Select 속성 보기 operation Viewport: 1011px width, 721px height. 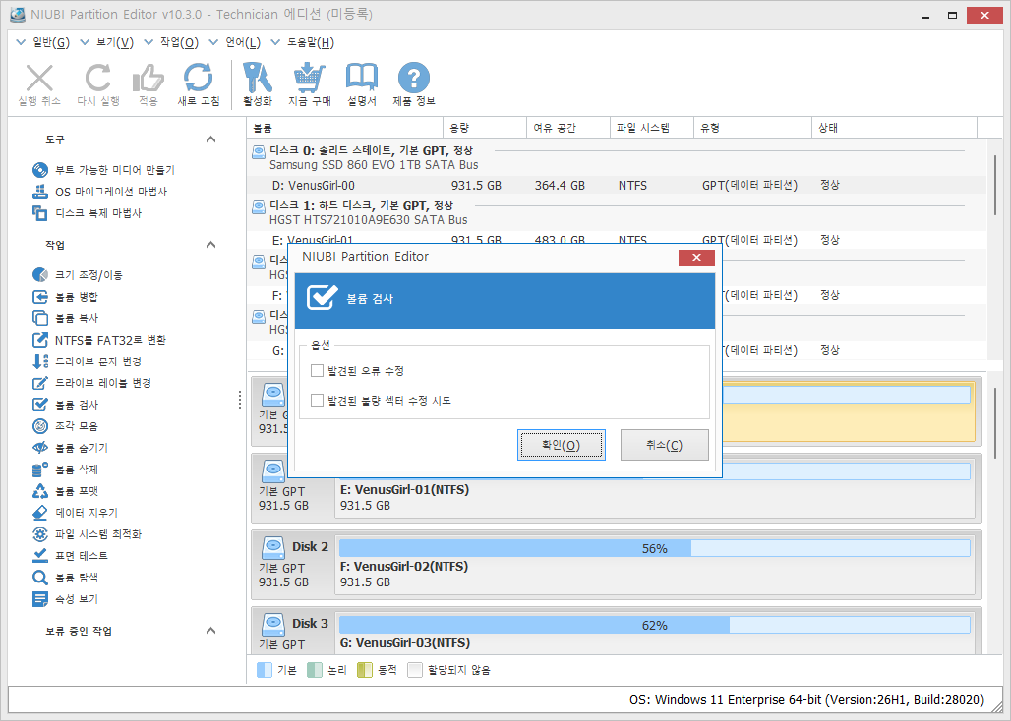[x=65, y=598]
